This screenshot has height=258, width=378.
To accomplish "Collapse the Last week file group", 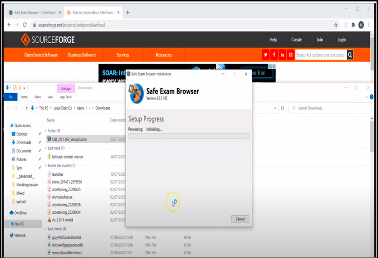I will point(45,148).
